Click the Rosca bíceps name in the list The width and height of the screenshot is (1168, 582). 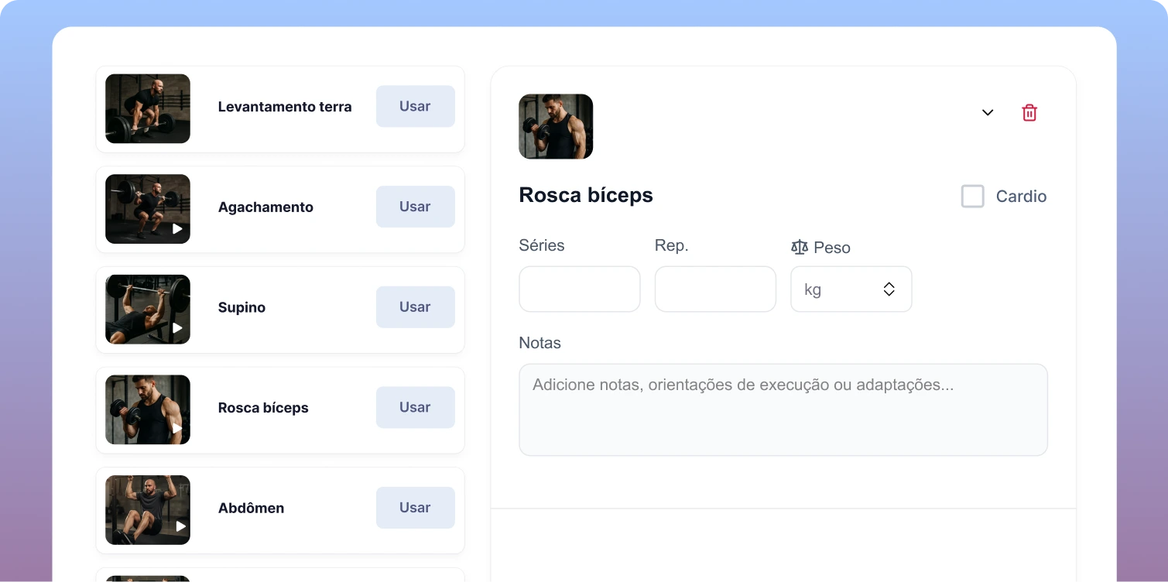click(263, 408)
